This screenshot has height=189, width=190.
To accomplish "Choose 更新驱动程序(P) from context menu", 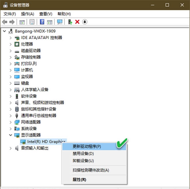I will coord(94,147).
